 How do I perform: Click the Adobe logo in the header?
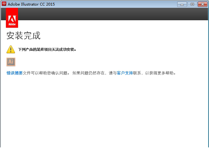[12, 18]
